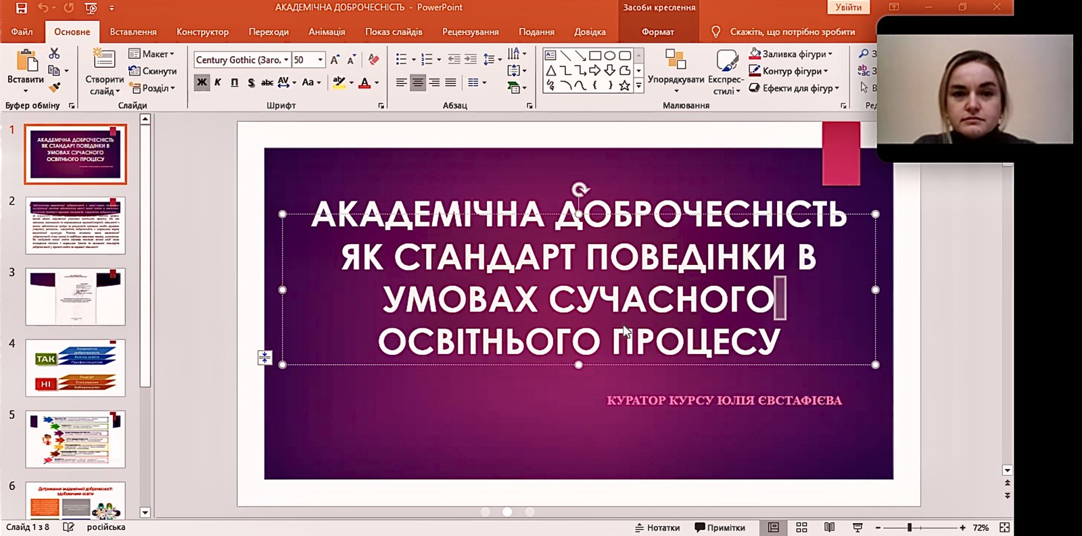
Task: Switch to the Вставлення ribbon tab
Action: pos(133,32)
